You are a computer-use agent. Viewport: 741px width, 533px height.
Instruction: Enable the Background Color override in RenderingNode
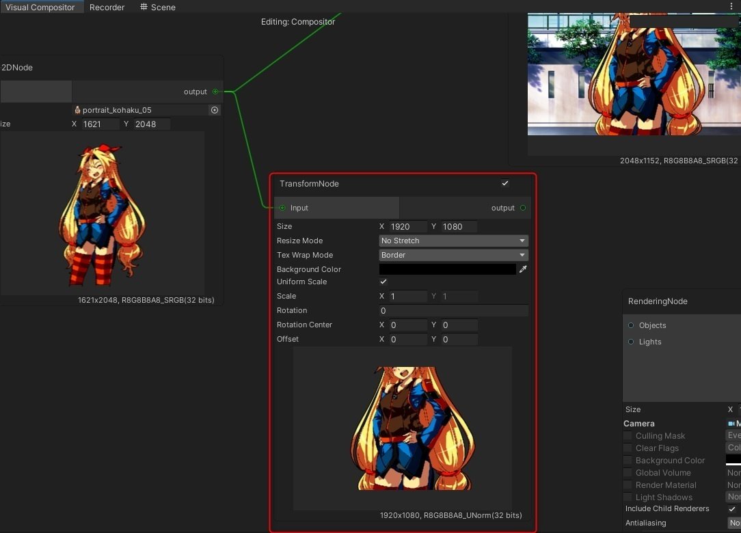point(628,461)
